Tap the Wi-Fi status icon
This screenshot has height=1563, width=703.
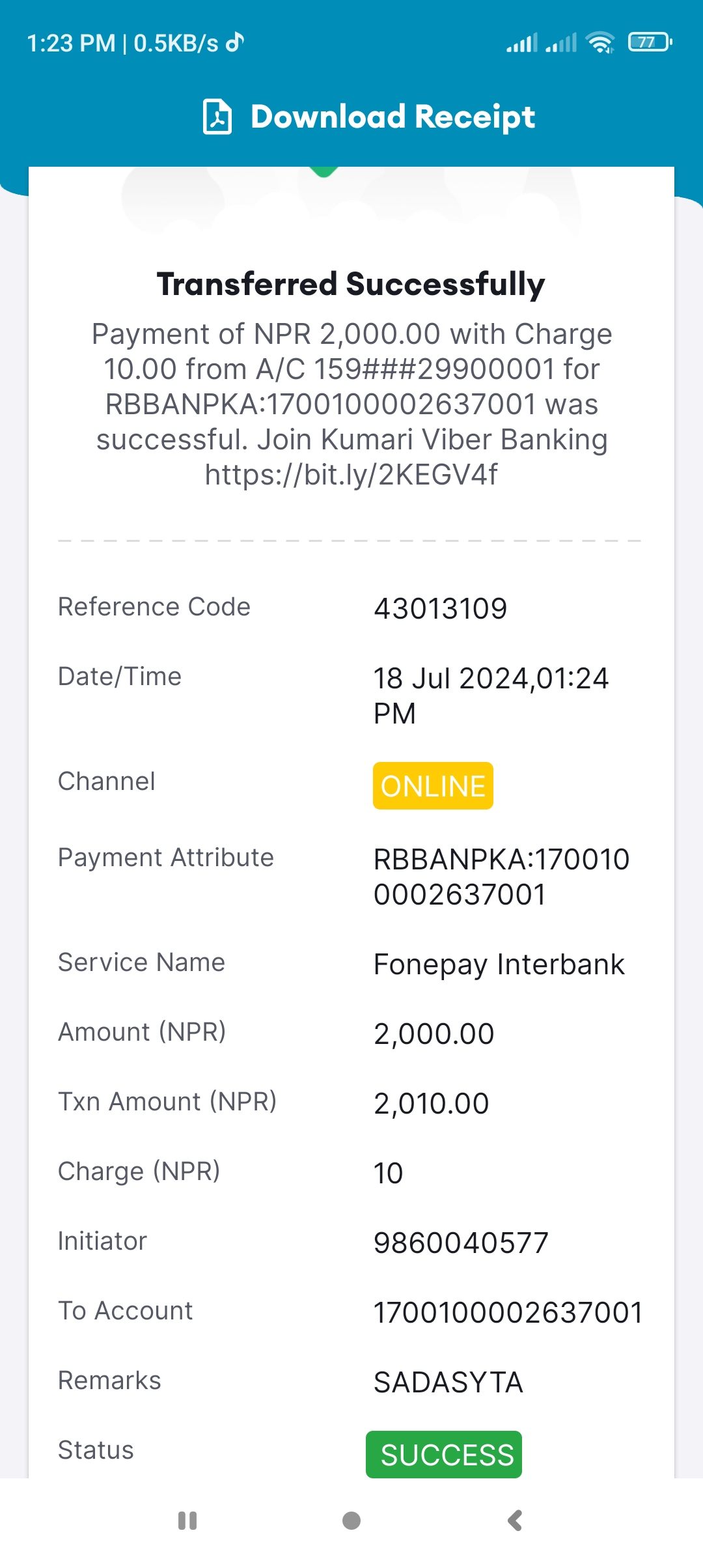coord(600,42)
